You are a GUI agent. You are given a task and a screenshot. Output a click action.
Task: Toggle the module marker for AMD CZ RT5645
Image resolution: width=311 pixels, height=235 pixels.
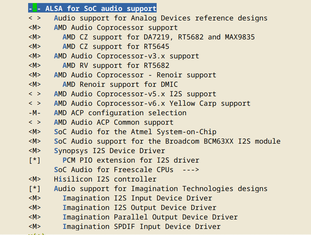[x=35, y=47]
